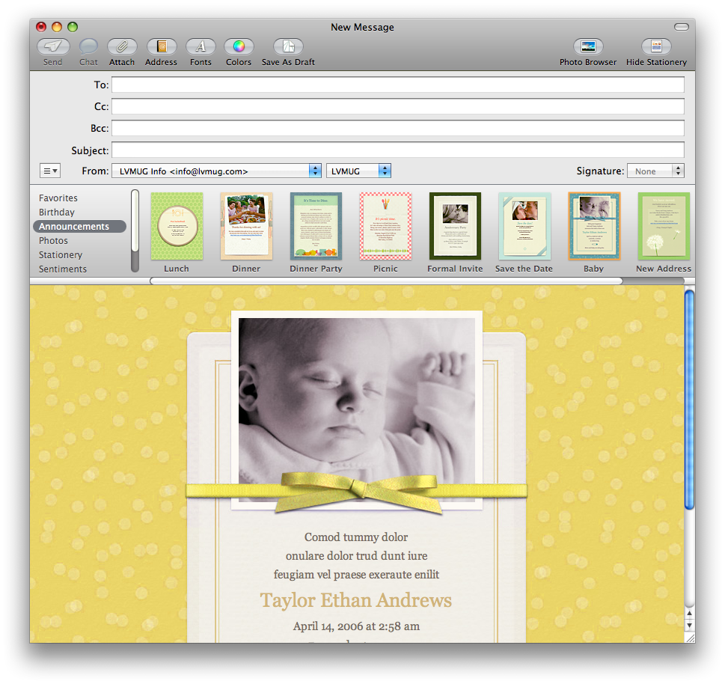Viewport: 725px width, 684px height.
Task: Select the Birthday stationery category
Action: 56,213
